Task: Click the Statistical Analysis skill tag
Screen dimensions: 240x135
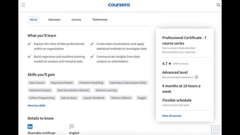Action: click(40, 90)
